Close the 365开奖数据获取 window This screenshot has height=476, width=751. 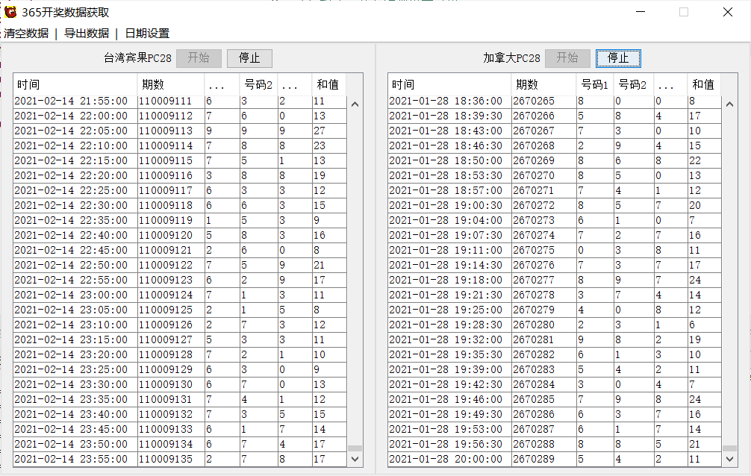[x=727, y=12]
